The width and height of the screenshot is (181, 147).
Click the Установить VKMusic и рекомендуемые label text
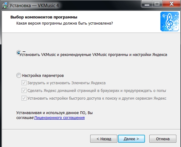click(x=93, y=54)
